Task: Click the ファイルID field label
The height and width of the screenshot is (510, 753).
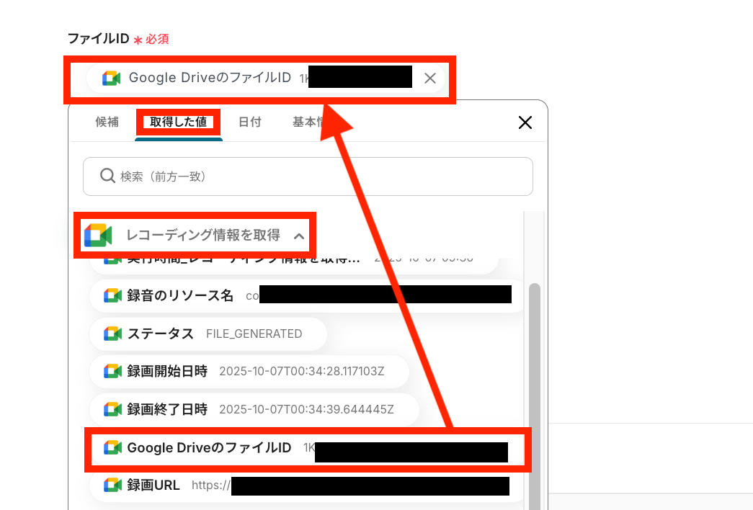Action: [x=99, y=38]
